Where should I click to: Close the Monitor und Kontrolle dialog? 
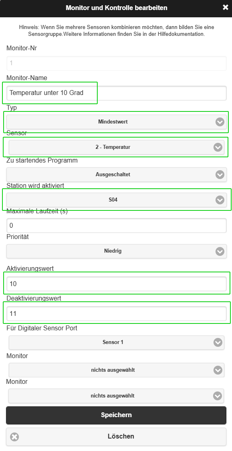point(226,8)
